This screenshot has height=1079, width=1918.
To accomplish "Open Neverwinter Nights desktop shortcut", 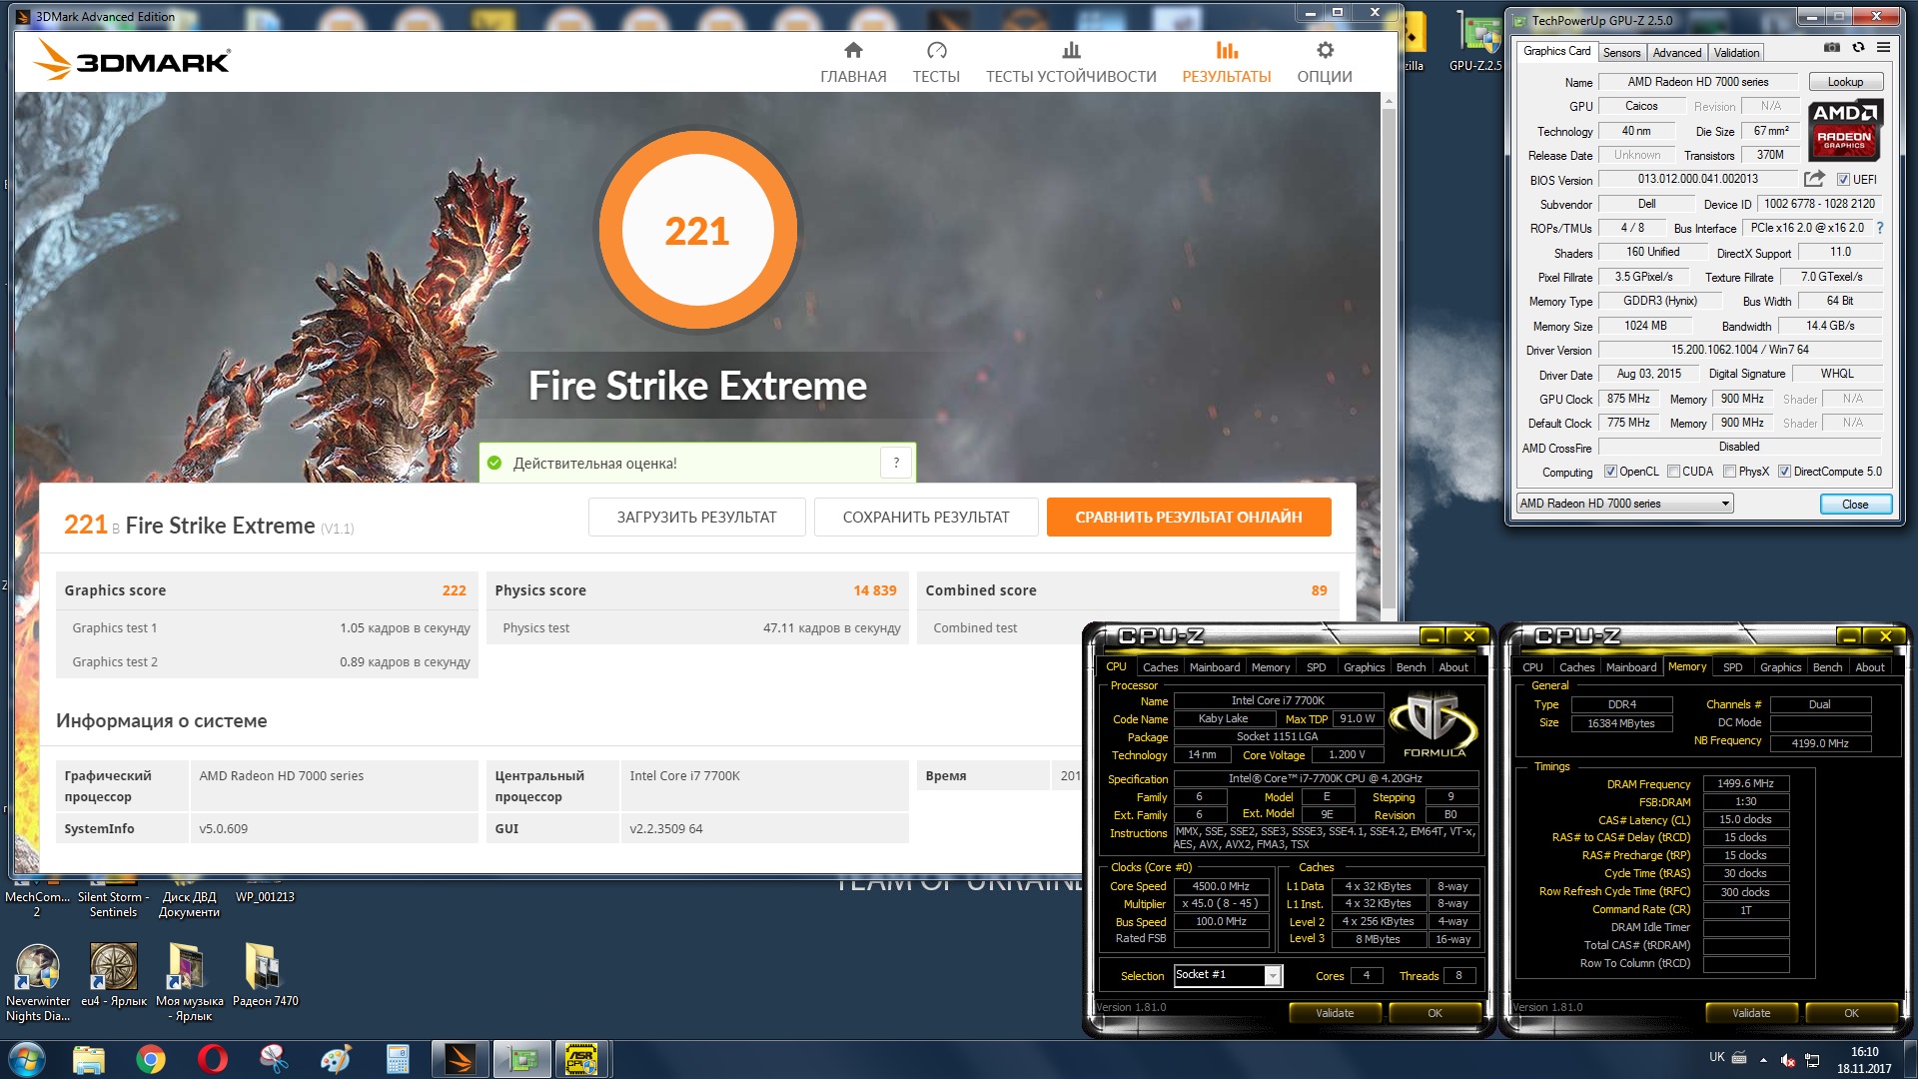I will 38,983.
